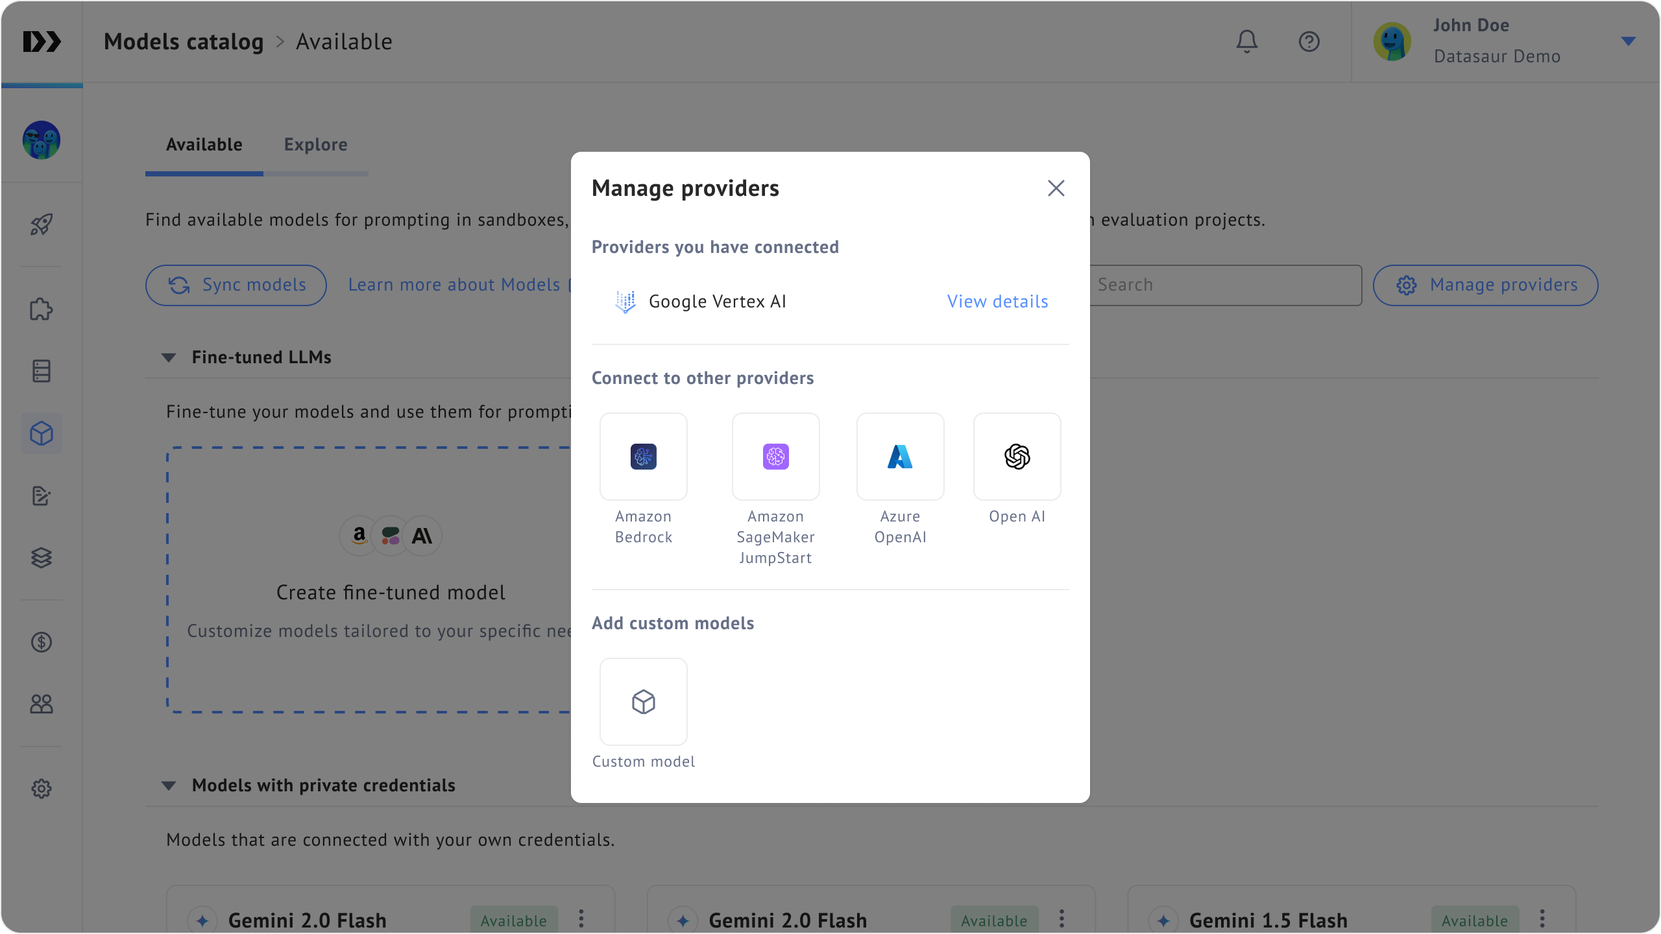Open the John Doe account dropdown
The height and width of the screenshot is (934, 1661).
tap(1627, 42)
